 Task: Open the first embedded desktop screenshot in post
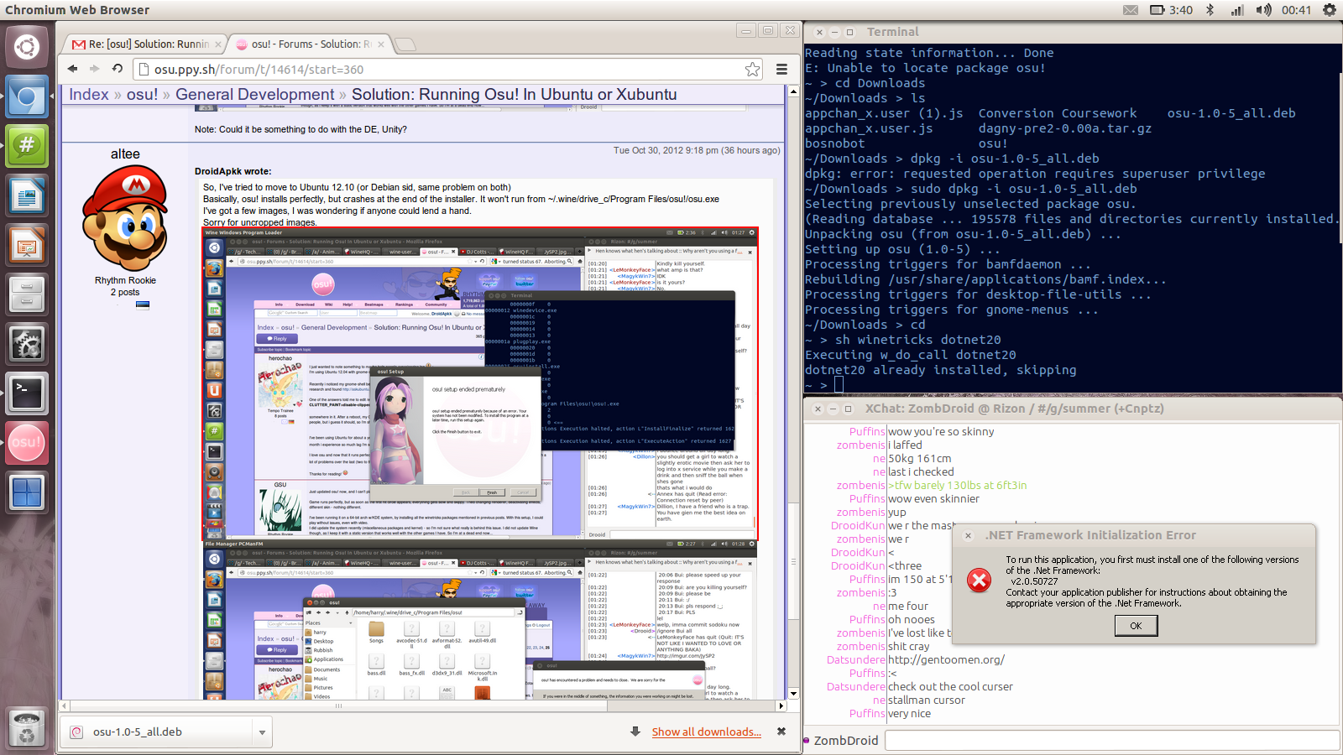(481, 383)
